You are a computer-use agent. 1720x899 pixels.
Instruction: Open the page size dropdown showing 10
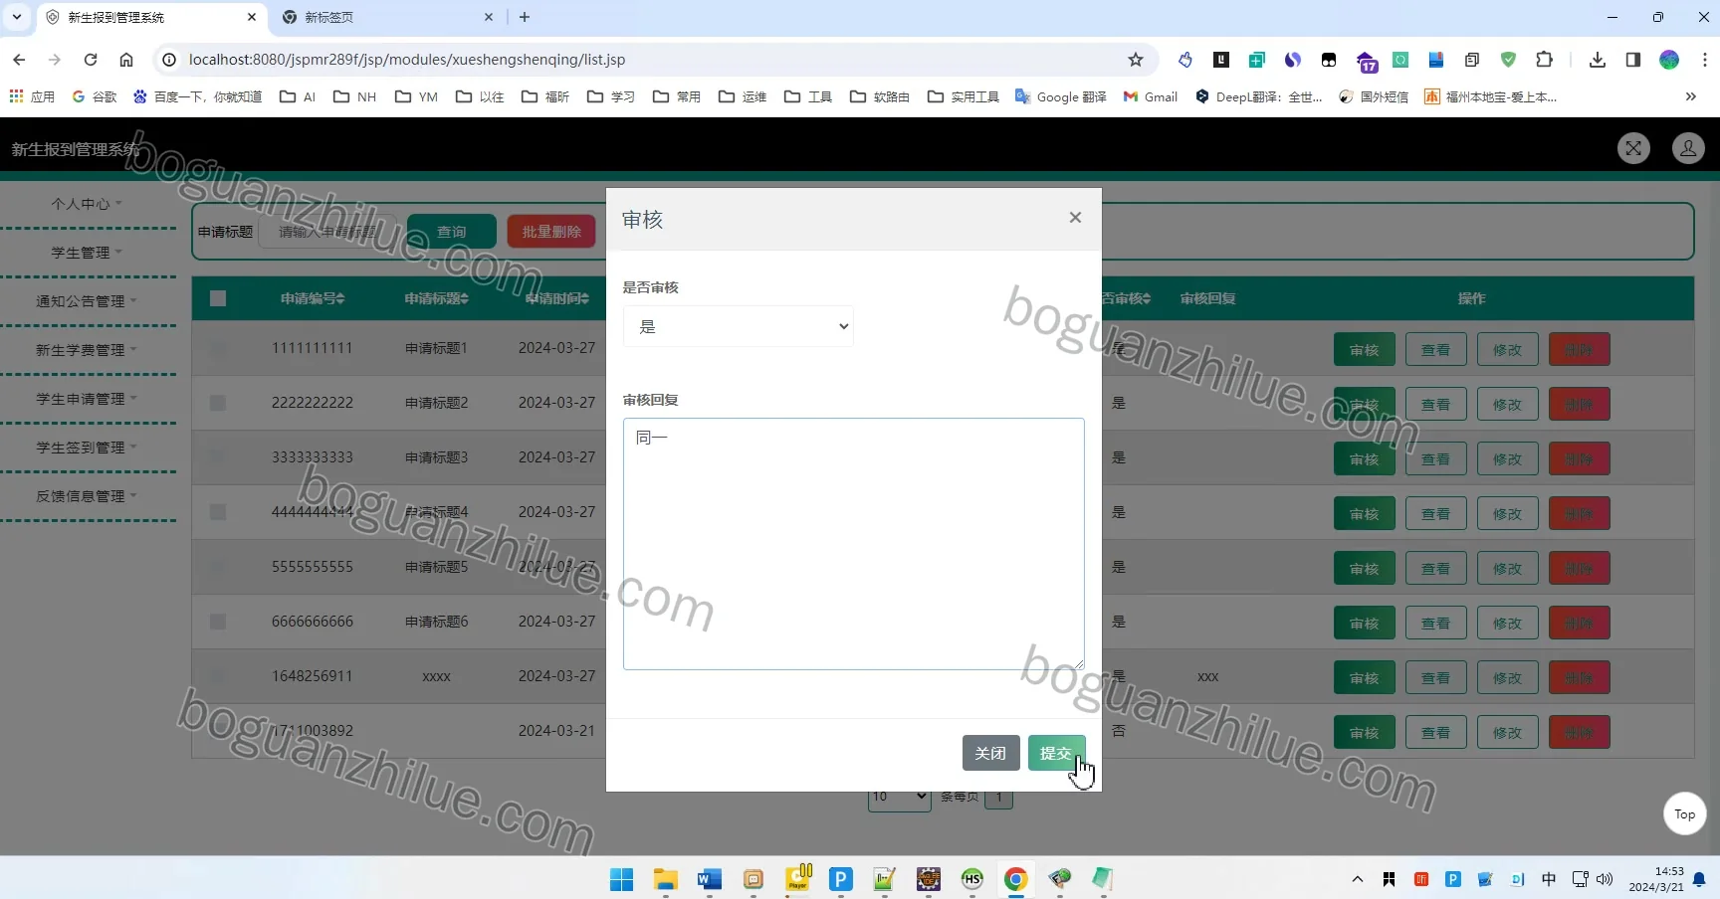[x=900, y=797]
